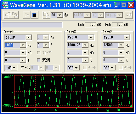Open Wave2 frequency 1000.25 Hz dropdown
This screenshot has height=114, width=136.
(85, 45)
